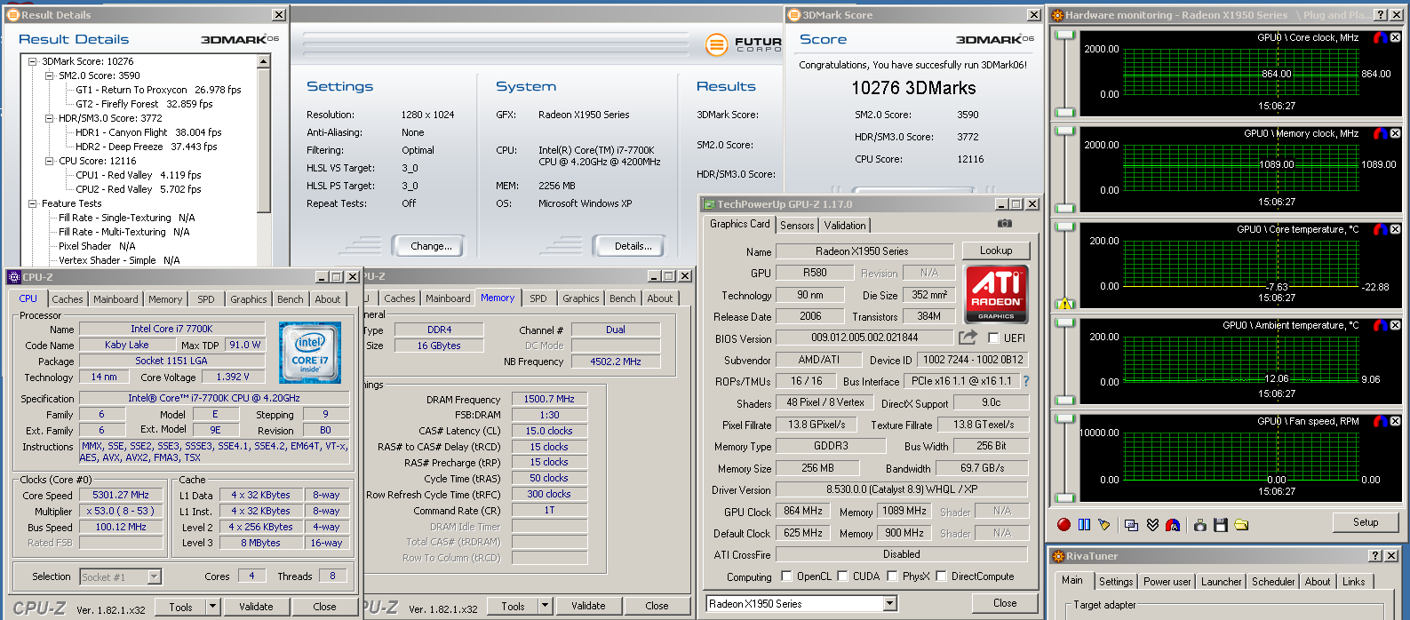Click magnet icon on Fan speed graph
This screenshot has width=1410, height=620.
point(1380,421)
